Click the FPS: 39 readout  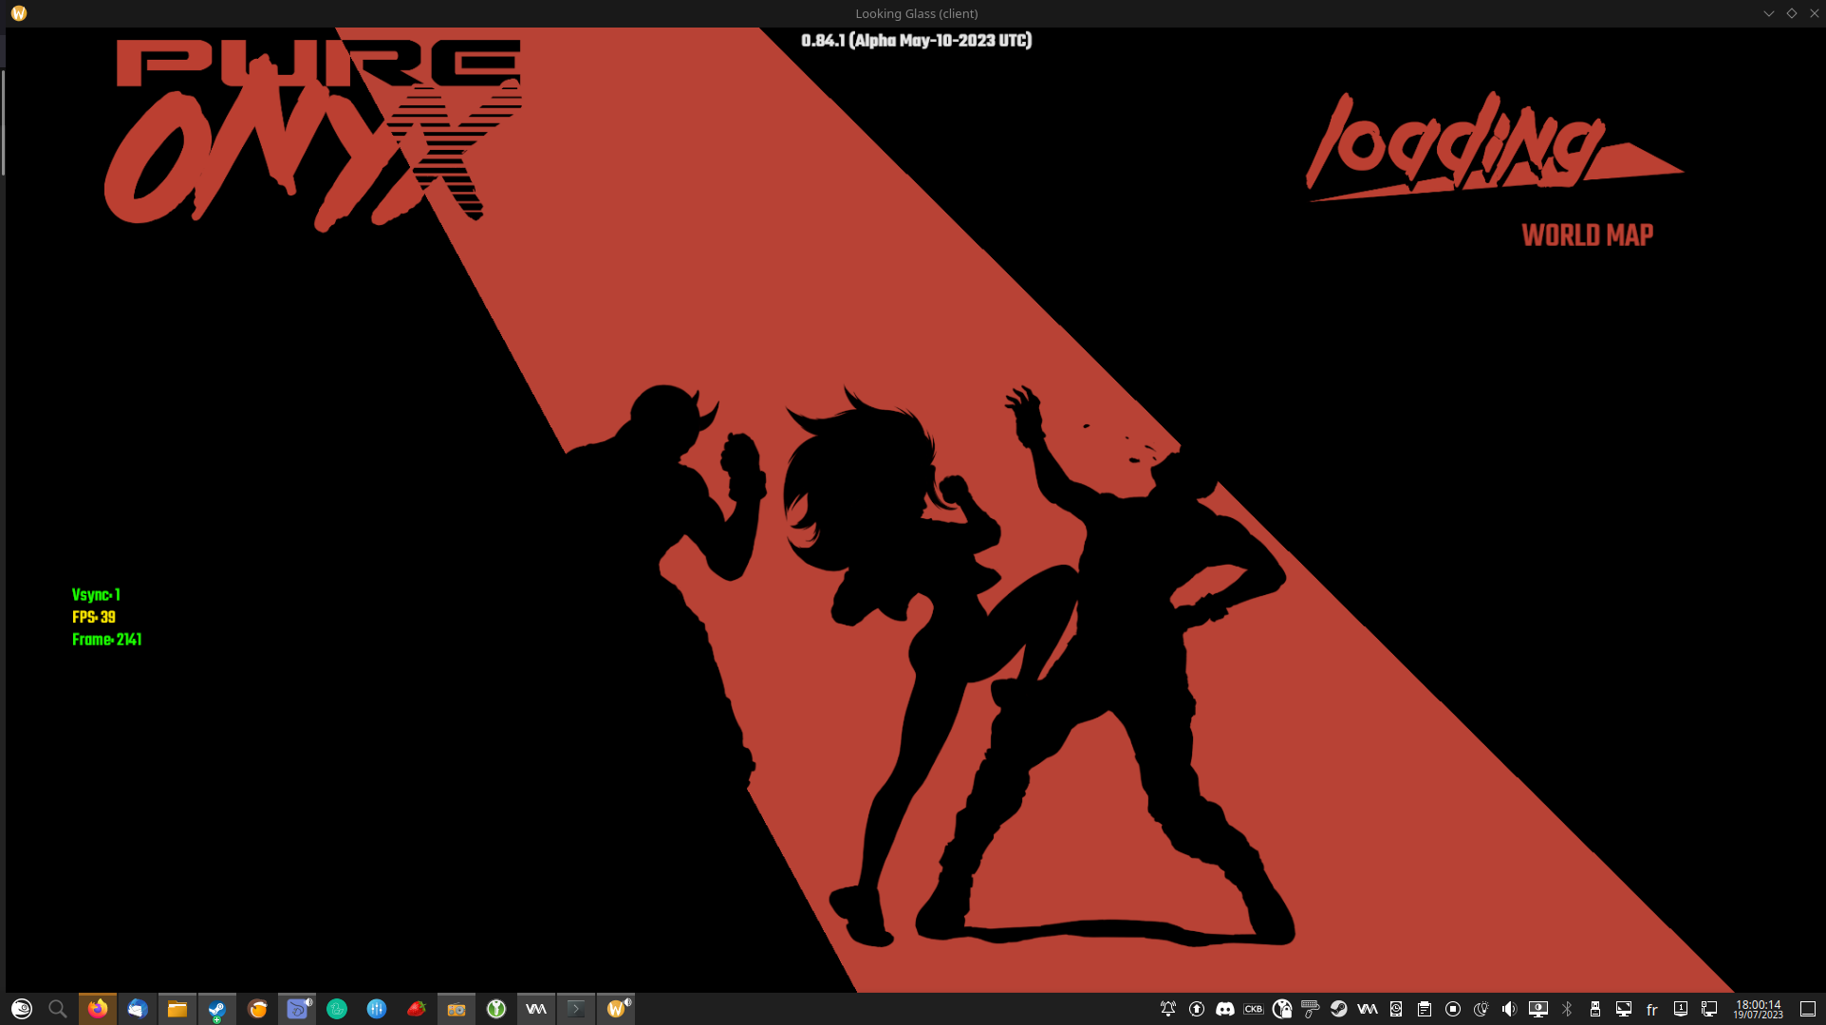click(94, 617)
